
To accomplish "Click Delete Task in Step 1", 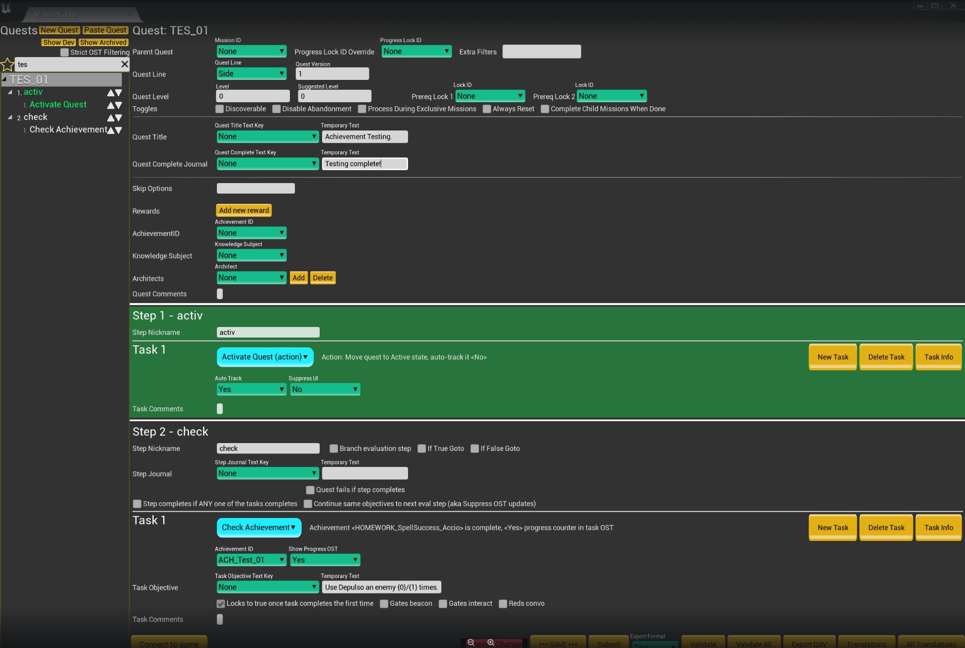I will [x=886, y=357].
